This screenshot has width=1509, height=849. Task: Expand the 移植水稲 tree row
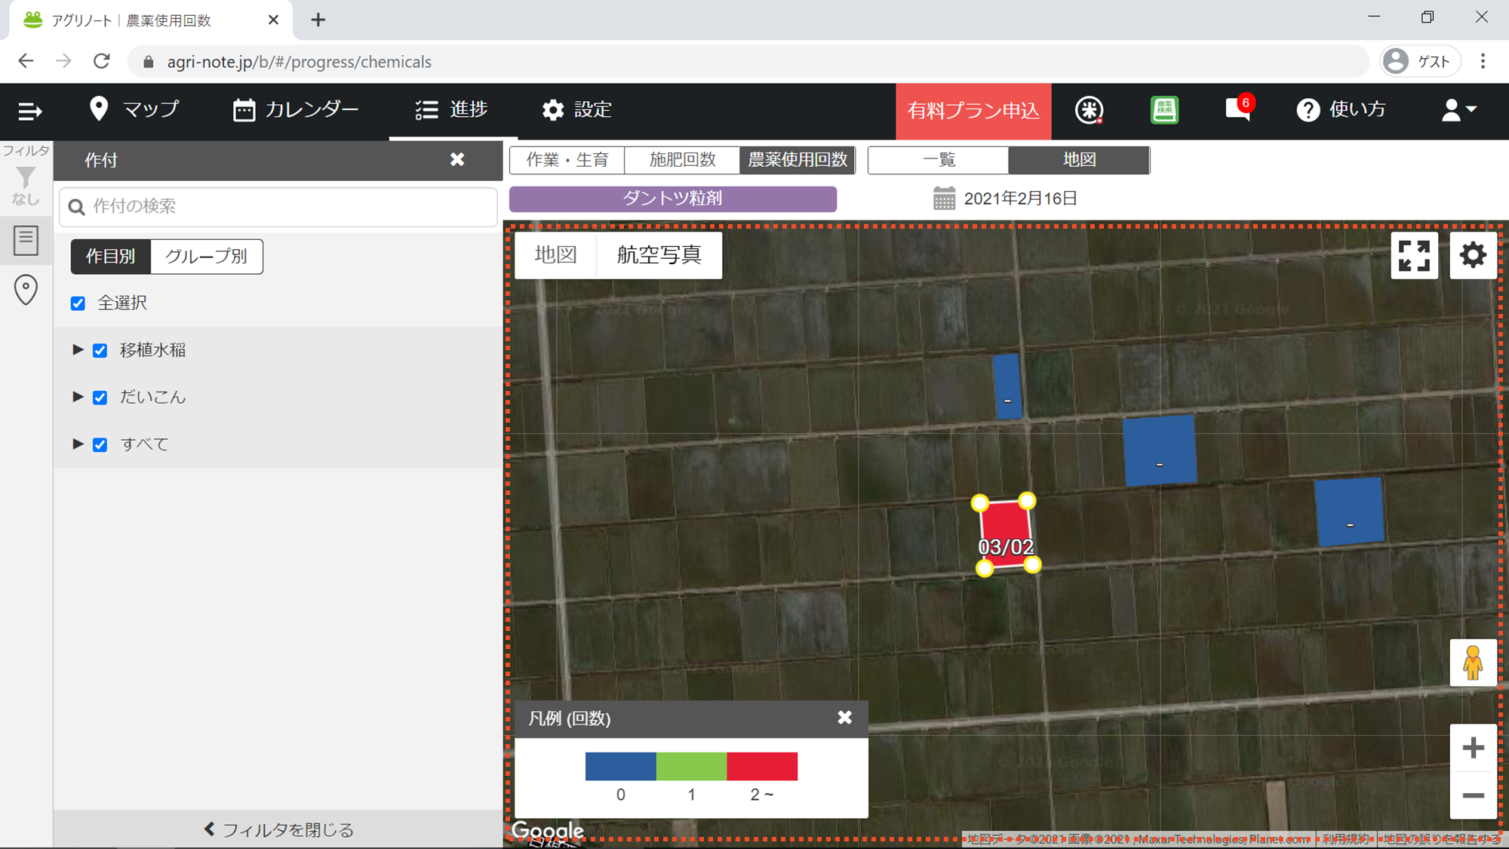click(78, 349)
